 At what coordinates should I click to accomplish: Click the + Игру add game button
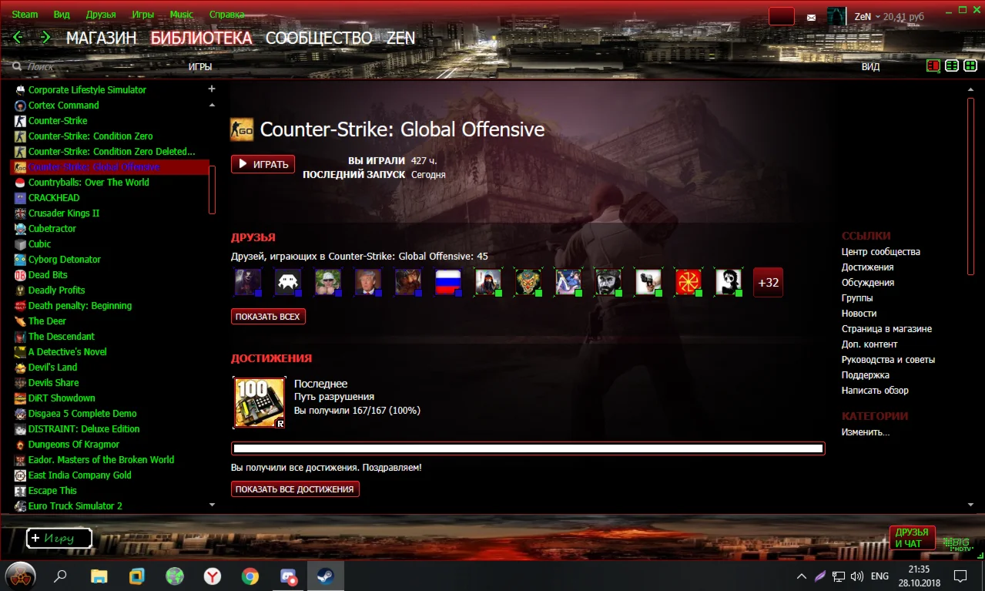pyautogui.click(x=59, y=539)
